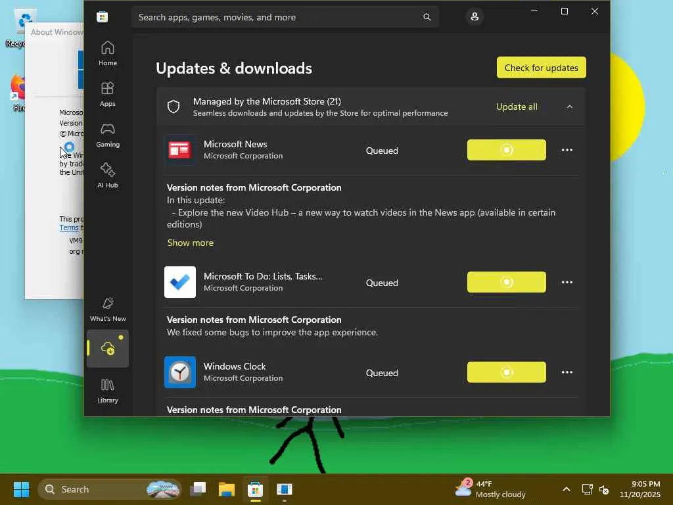Open the Apps section in the sidebar
673x505 pixels.
[107, 94]
